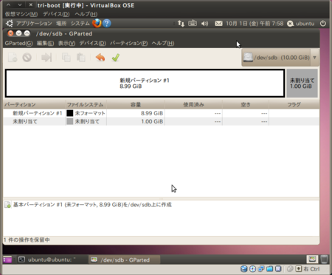Click the gray 未割り当て color swatch
This screenshot has width=332, height=275.
[70, 121]
